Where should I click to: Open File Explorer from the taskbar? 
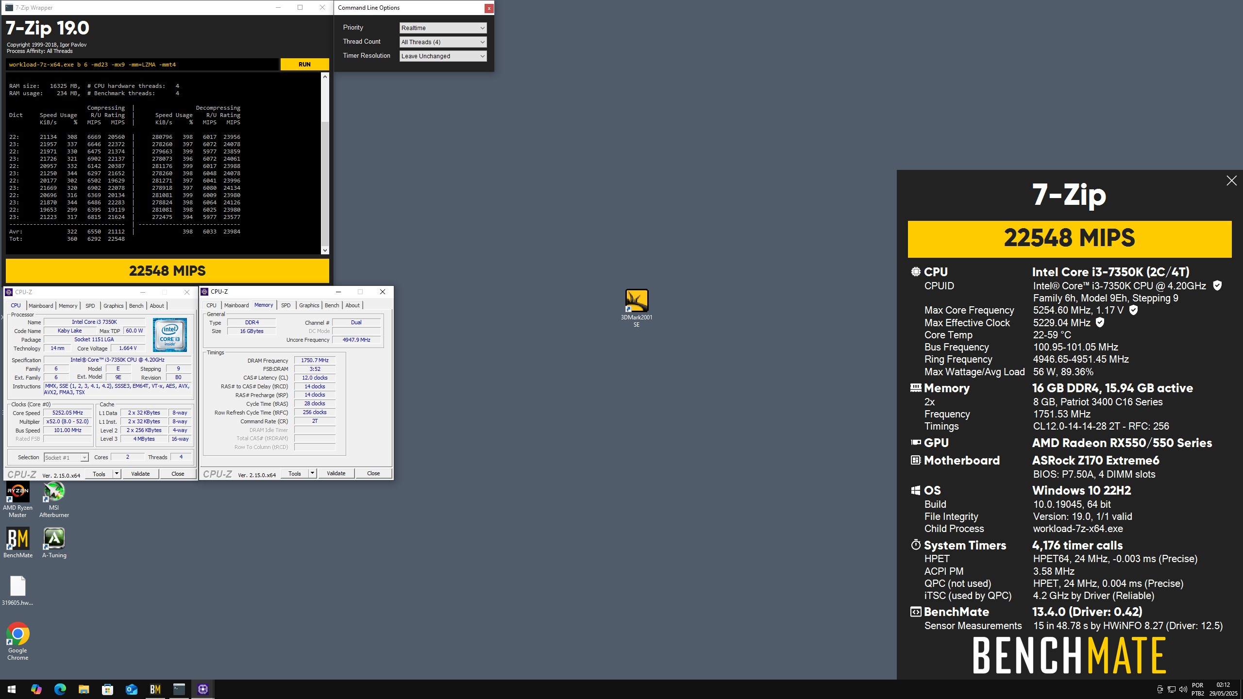pyautogui.click(x=84, y=689)
